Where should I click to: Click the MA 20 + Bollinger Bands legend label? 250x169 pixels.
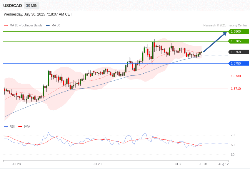click(26, 25)
